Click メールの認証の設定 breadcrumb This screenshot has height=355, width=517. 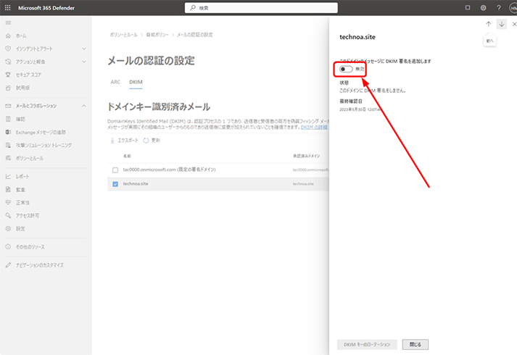195,35
